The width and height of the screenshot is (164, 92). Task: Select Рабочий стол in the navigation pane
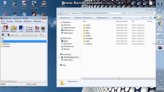click(67, 30)
